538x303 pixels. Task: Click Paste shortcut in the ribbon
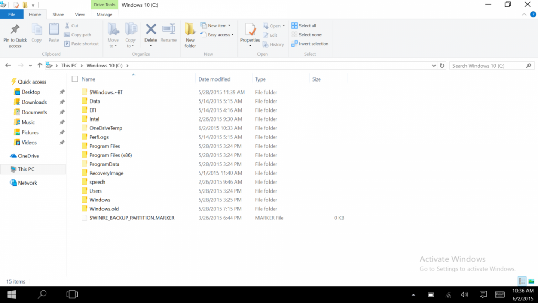pyautogui.click(x=81, y=44)
